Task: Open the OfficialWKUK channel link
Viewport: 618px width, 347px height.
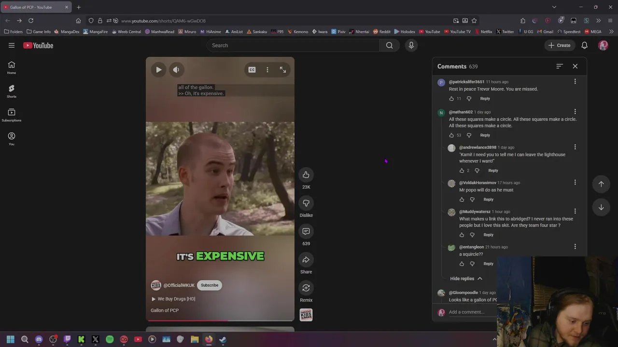Action: pos(179,285)
